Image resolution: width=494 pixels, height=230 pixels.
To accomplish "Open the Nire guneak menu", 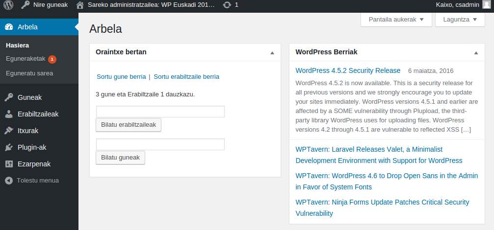I will coord(45,5).
